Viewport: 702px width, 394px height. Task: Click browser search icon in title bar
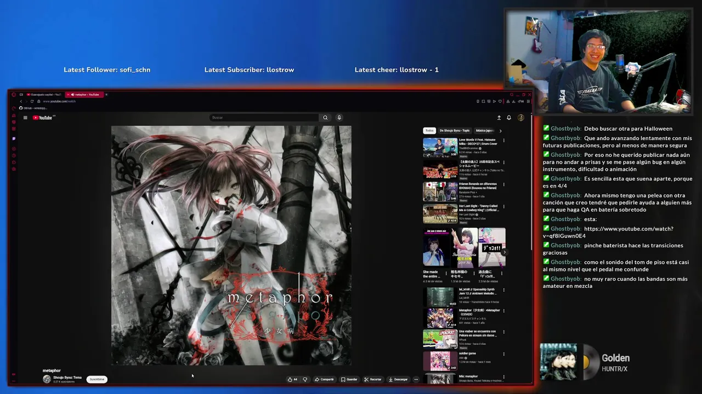[512, 95]
